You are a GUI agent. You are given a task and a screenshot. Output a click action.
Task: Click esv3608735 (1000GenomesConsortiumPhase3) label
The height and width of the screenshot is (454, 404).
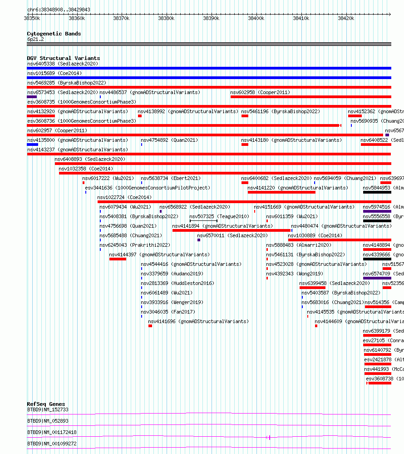tap(82, 102)
